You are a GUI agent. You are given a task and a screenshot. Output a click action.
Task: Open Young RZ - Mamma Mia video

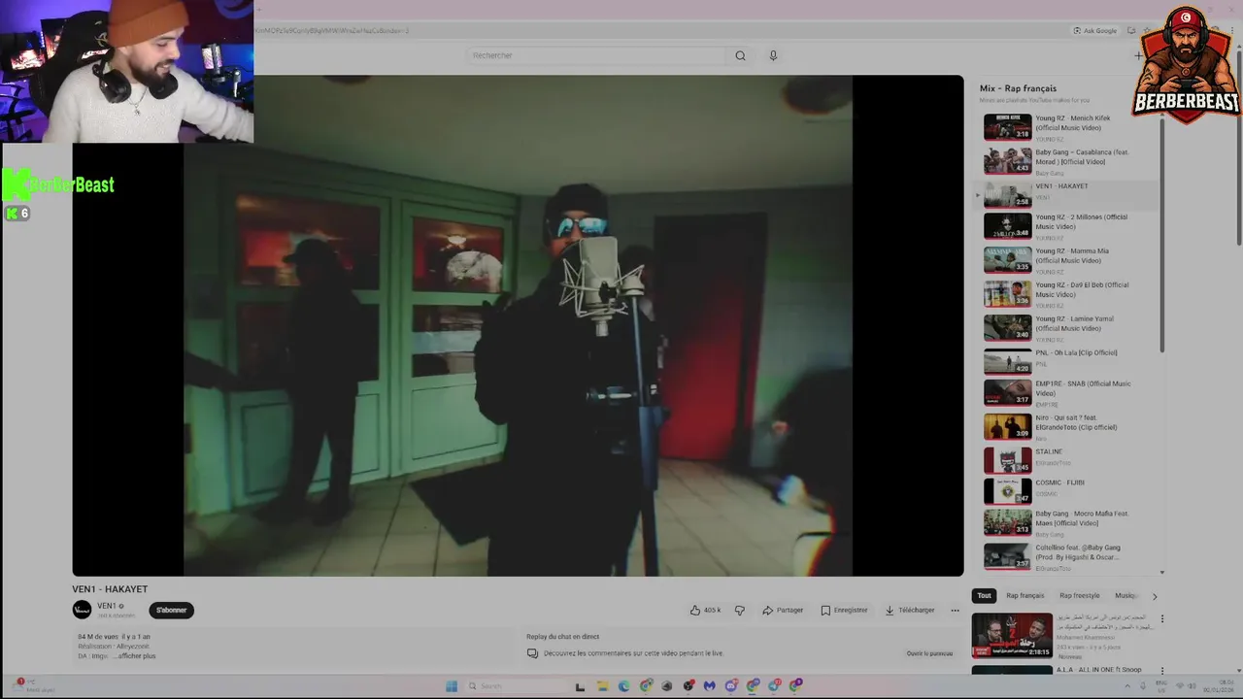[x=1068, y=260]
